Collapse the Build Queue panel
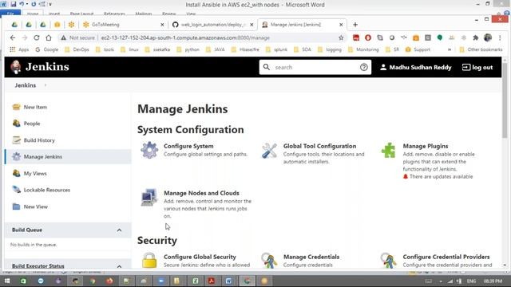This screenshot has height=287, width=511. pyautogui.click(x=119, y=230)
